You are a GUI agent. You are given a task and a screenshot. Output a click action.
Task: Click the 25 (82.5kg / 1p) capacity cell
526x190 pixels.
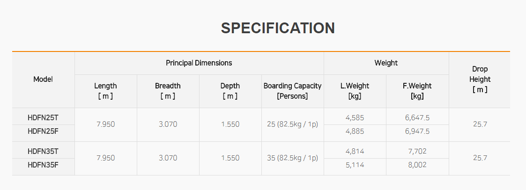(x=292, y=124)
